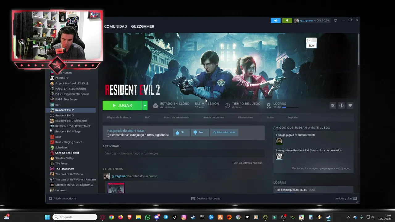Open the trading card thumbnail

[x=116, y=187]
